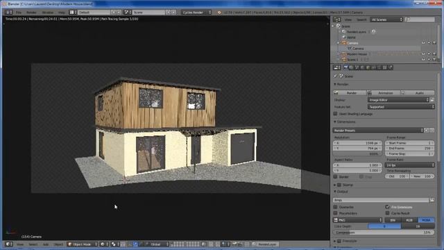Select the Physics properties tab icon
Viewport: 444px width, 250px height.
tap(391, 67)
